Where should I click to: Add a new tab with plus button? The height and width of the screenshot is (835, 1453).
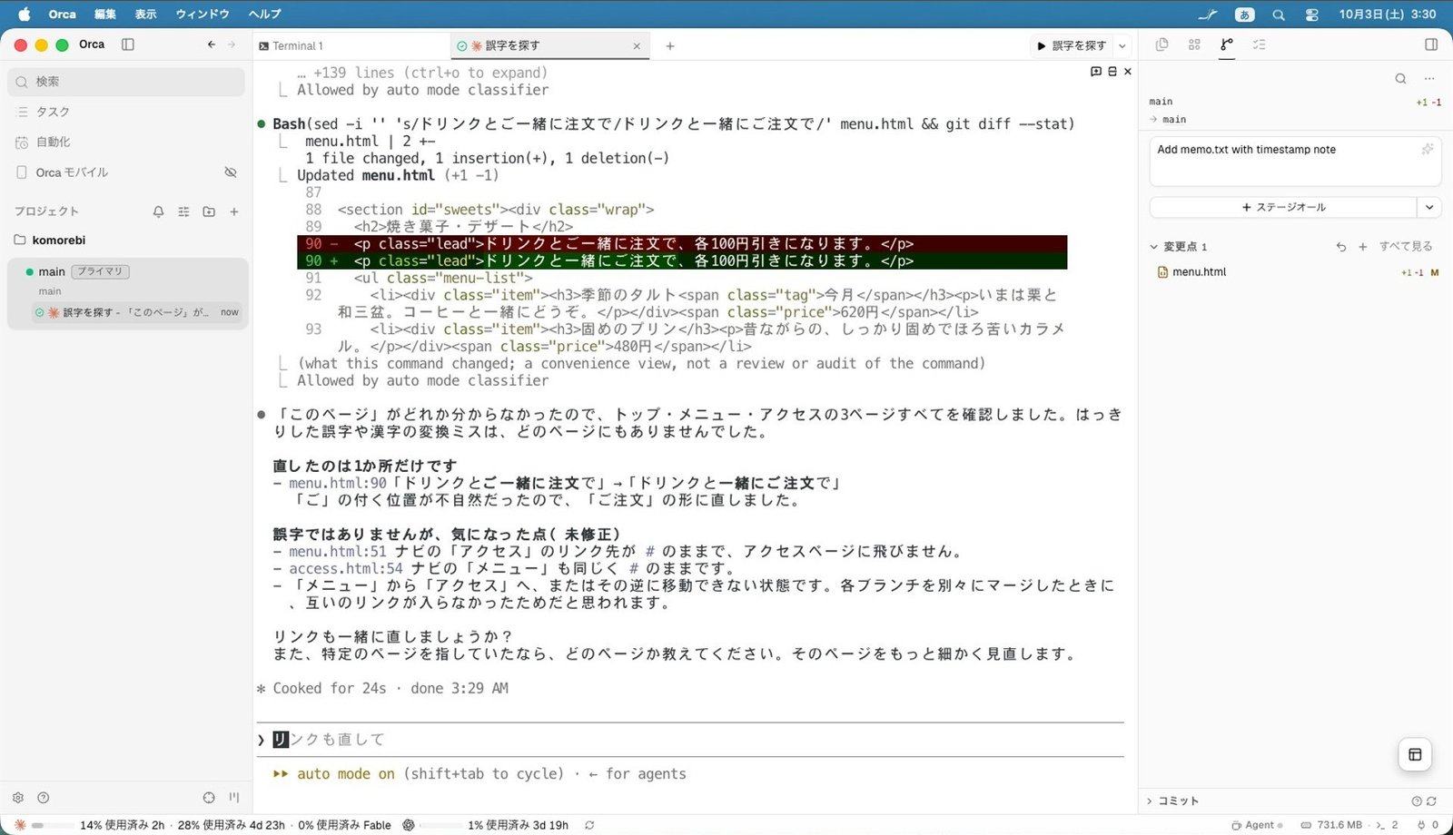[670, 46]
